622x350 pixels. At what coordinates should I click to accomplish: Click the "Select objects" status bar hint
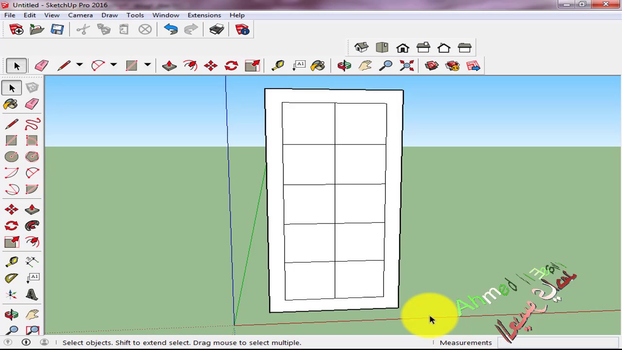(x=182, y=343)
